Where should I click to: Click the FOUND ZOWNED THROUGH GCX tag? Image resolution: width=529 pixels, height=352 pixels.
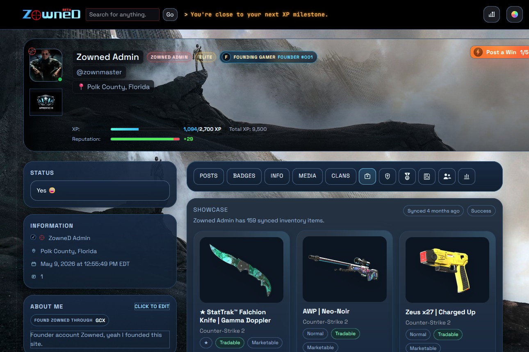70,320
